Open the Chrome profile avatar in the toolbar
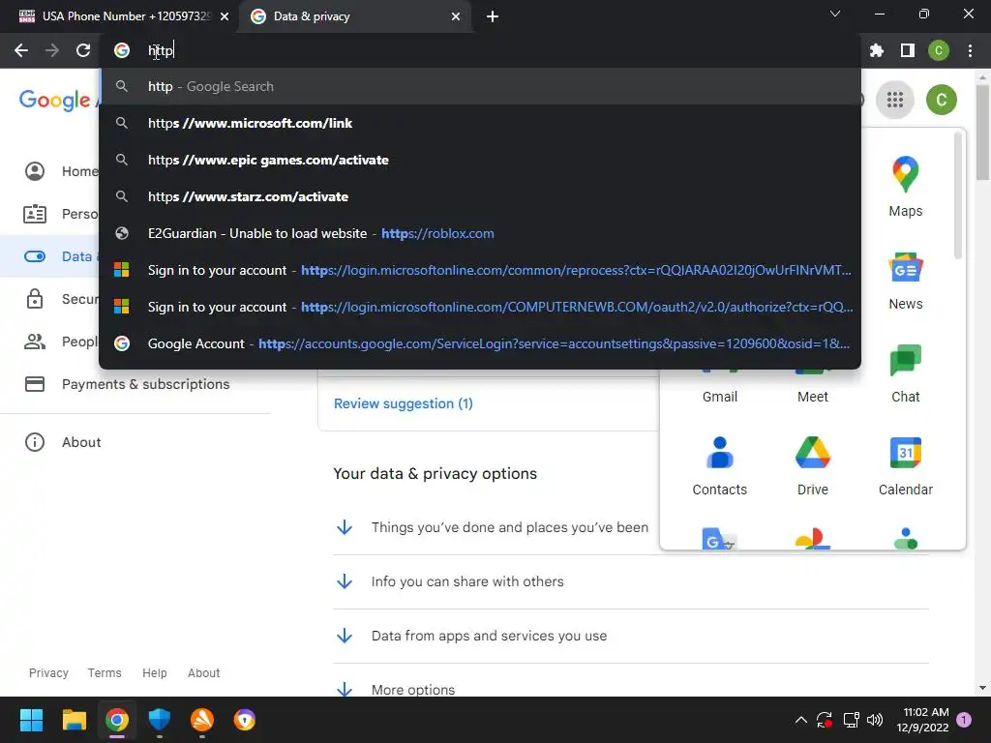Viewport: 991px width, 743px height. pos(939,50)
